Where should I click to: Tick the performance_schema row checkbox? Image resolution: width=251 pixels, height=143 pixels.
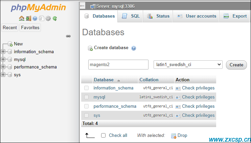click(87, 106)
